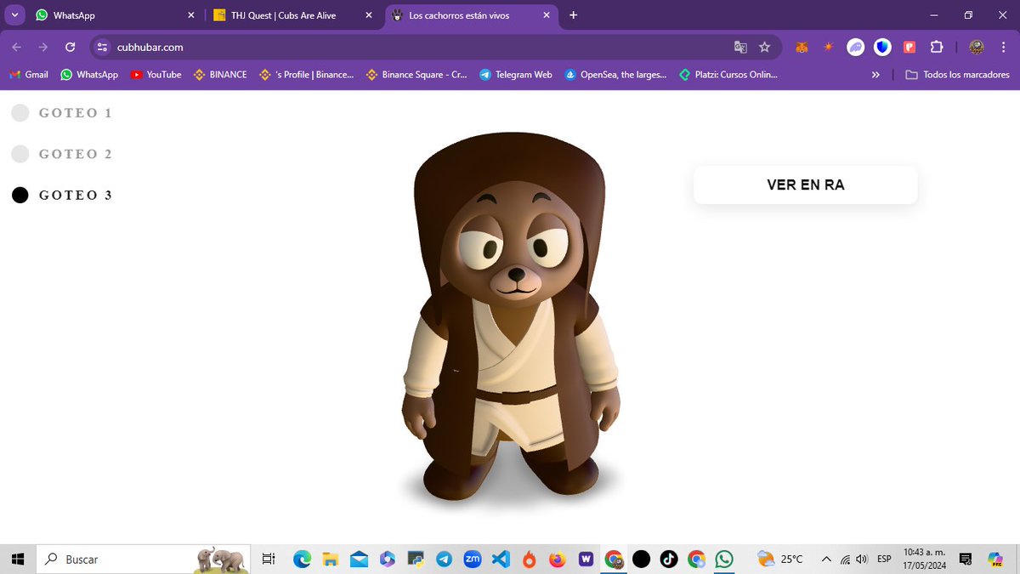
Task: Open Visual Studio Code from taskbar
Action: [501, 559]
